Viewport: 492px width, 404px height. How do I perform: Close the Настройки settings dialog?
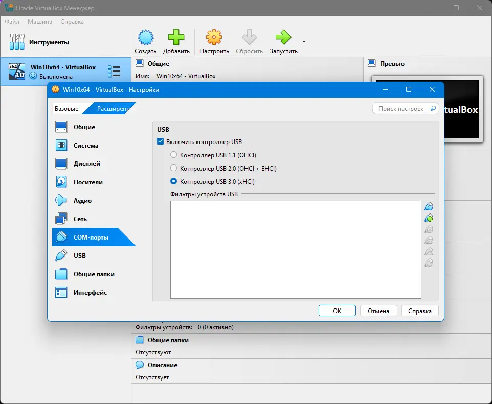[432, 89]
